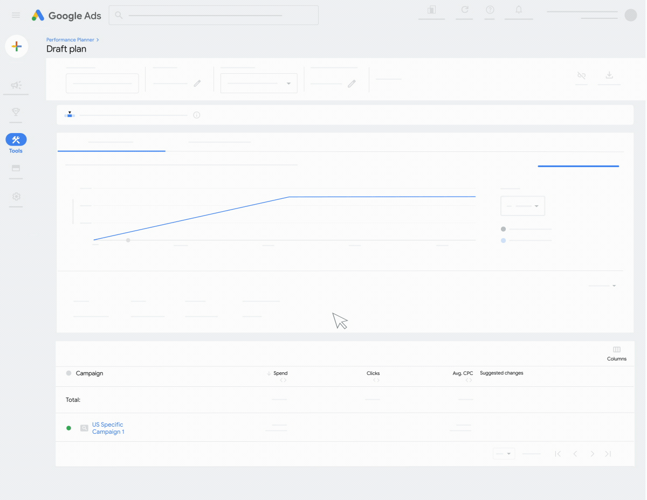Screen dimensions: 647x500
Task: Click the search magnifier icon
Action: (x=119, y=16)
